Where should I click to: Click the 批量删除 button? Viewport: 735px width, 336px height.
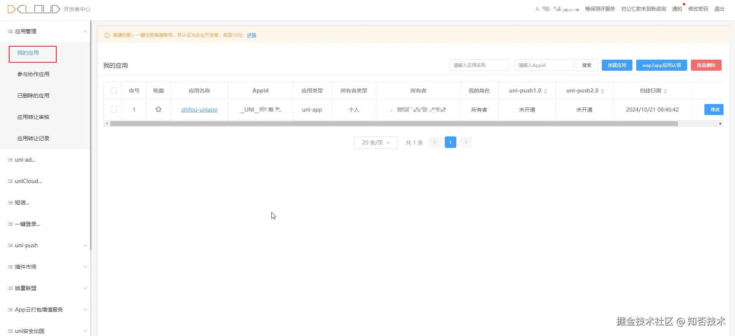coord(706,65)
